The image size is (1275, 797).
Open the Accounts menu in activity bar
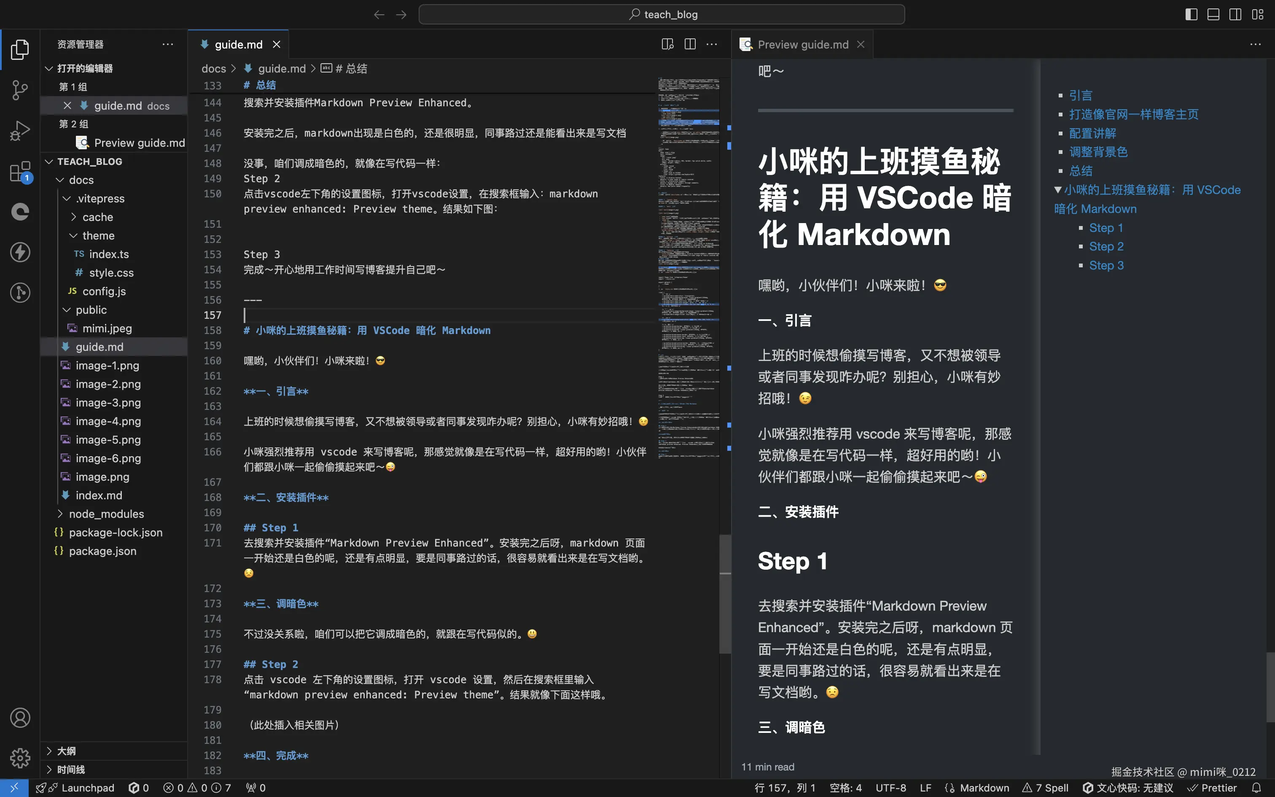pos(20,718)
